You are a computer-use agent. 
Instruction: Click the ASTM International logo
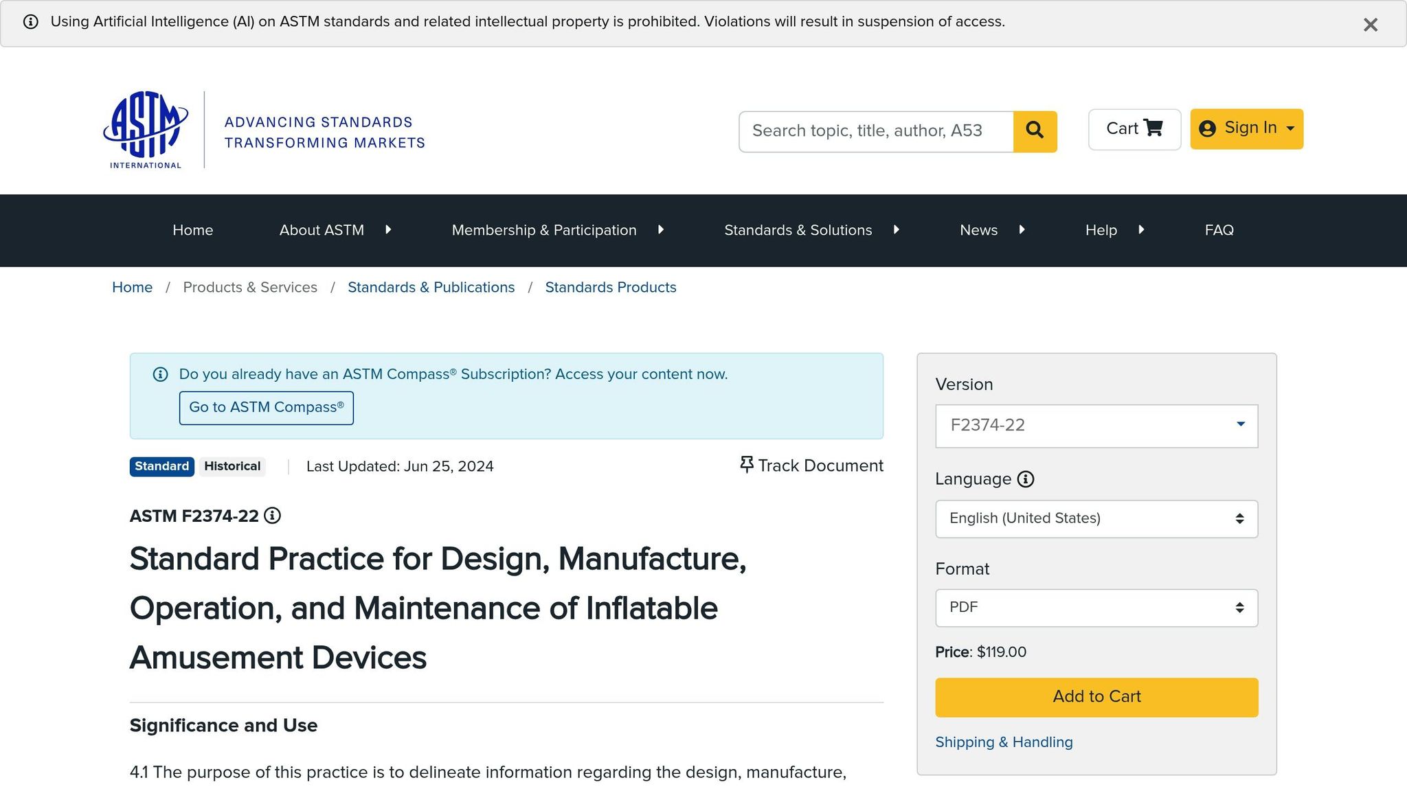tap(144, 130)
